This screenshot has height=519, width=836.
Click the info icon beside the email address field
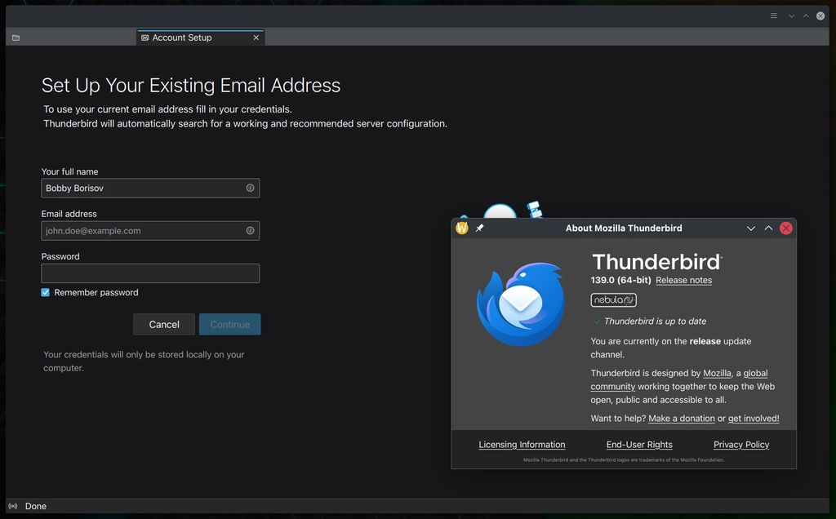tap(250, 230)
